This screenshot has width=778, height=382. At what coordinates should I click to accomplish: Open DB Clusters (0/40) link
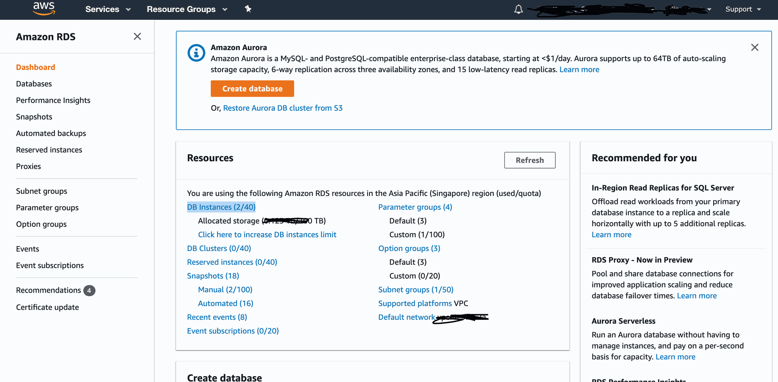point(219,248)
